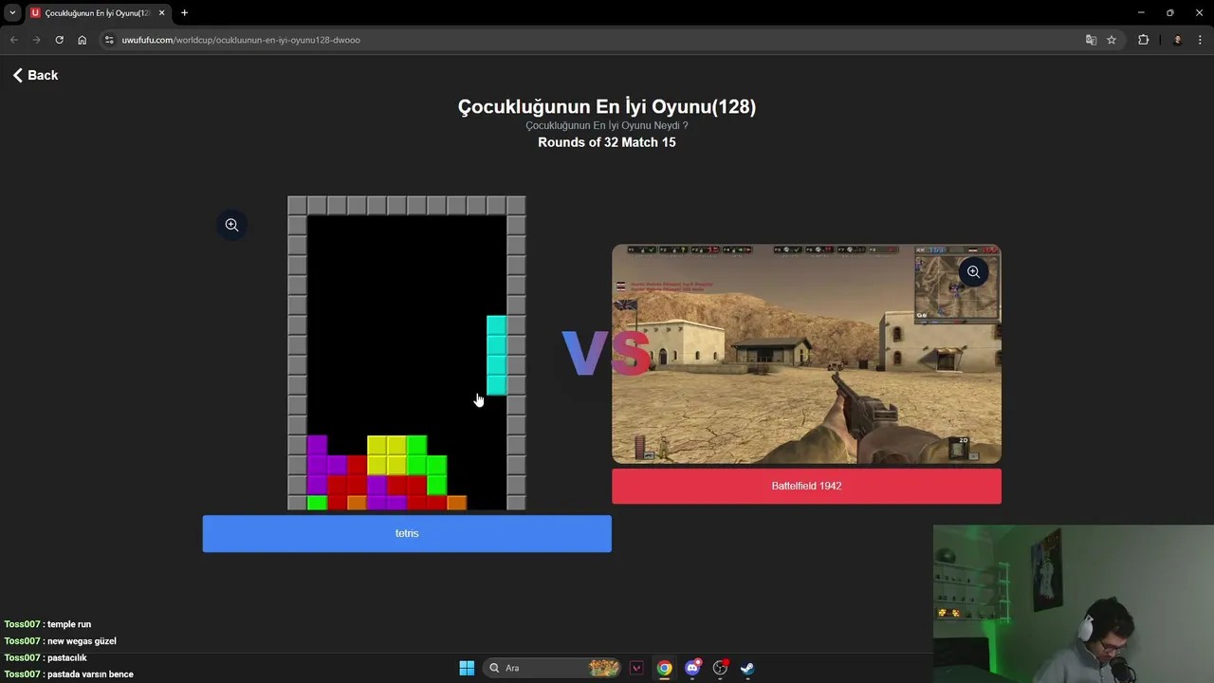Go back with the Back chevron link
This screenshot has height=683, width=1214.
36,75
